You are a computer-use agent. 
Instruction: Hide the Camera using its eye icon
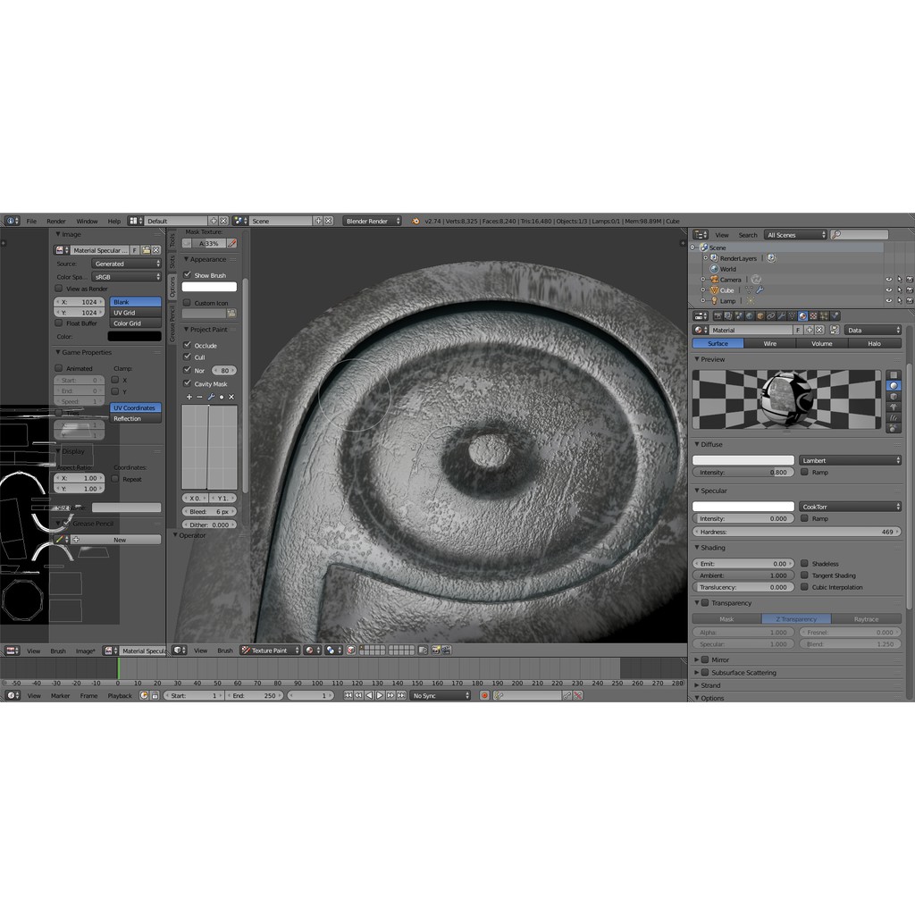888,280
